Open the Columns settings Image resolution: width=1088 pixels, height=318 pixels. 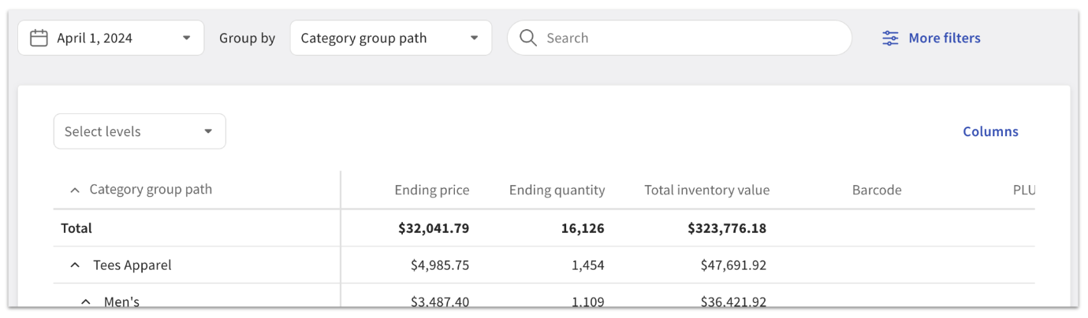(990, 131)
